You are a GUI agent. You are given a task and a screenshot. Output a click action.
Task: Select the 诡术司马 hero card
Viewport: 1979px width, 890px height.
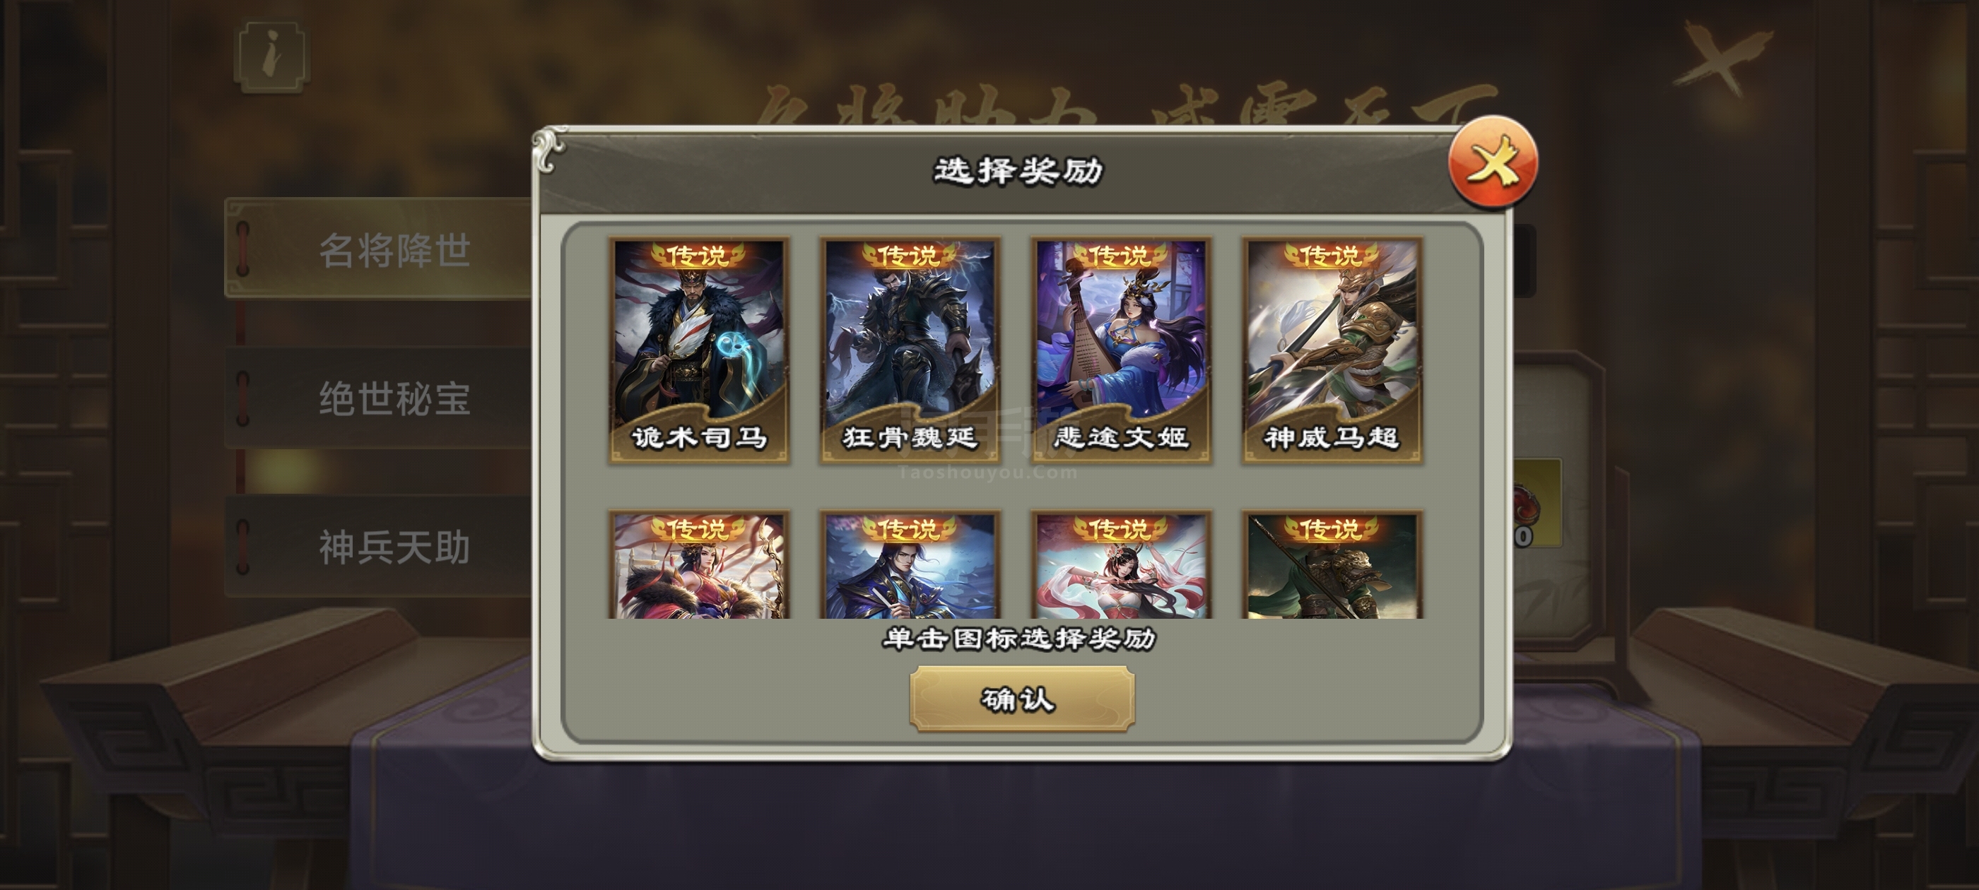[x=699, y=351]
